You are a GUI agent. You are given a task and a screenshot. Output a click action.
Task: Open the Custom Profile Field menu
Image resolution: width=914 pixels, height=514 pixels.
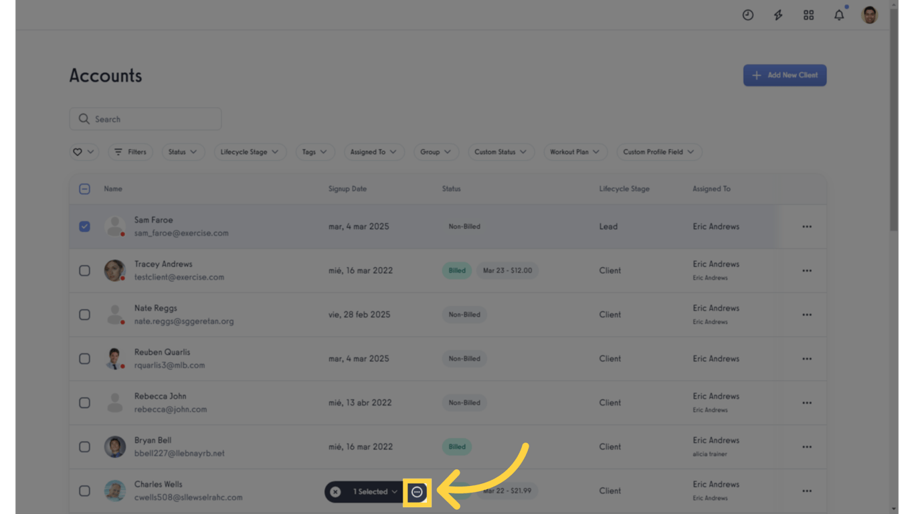point(658,152)
